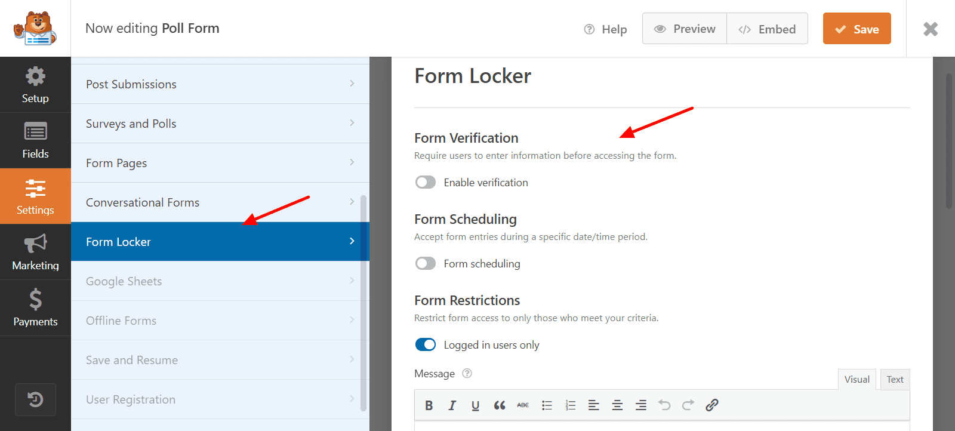Select the Form Locker settings section
955x431 pixels.
pos(220,242)
